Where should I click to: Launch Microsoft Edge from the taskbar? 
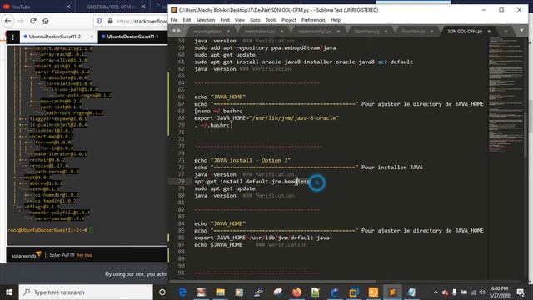(182, 292)
